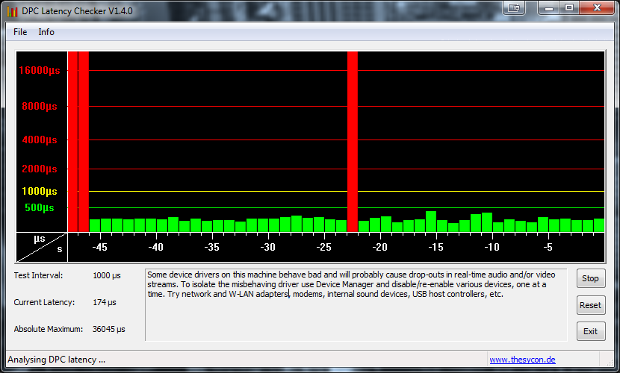Click the '-10' time axis label
Screen dimensions: 620x373
pos(492,247)
